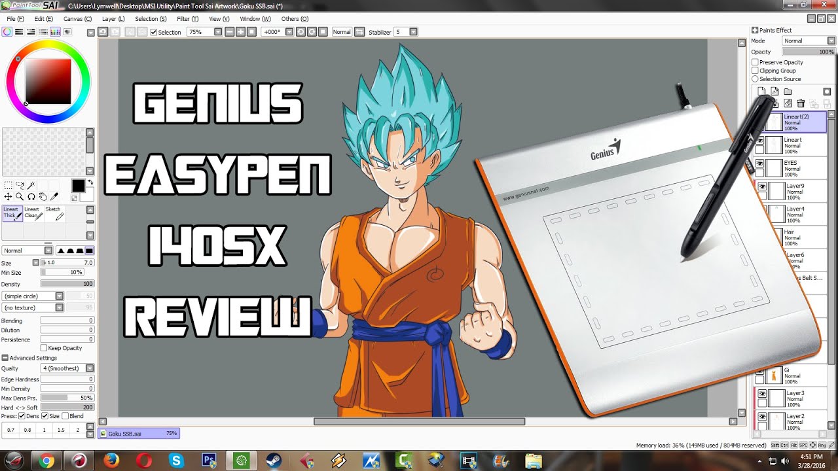Select the Rotate canvas tool

(31, 196)
